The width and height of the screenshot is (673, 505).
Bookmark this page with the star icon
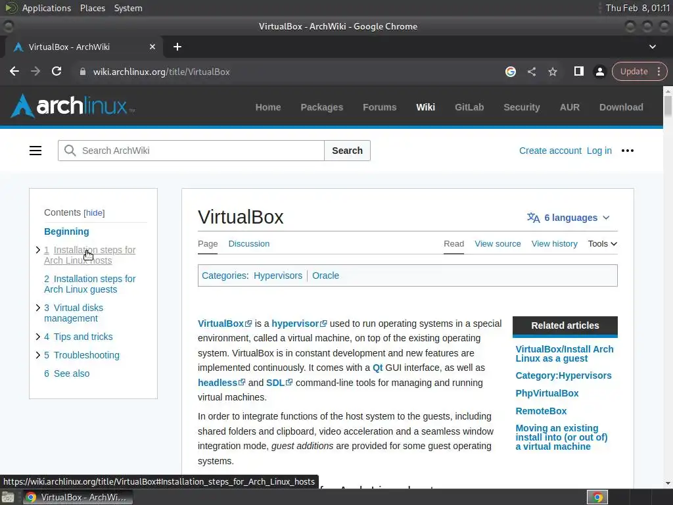(552, 72)
